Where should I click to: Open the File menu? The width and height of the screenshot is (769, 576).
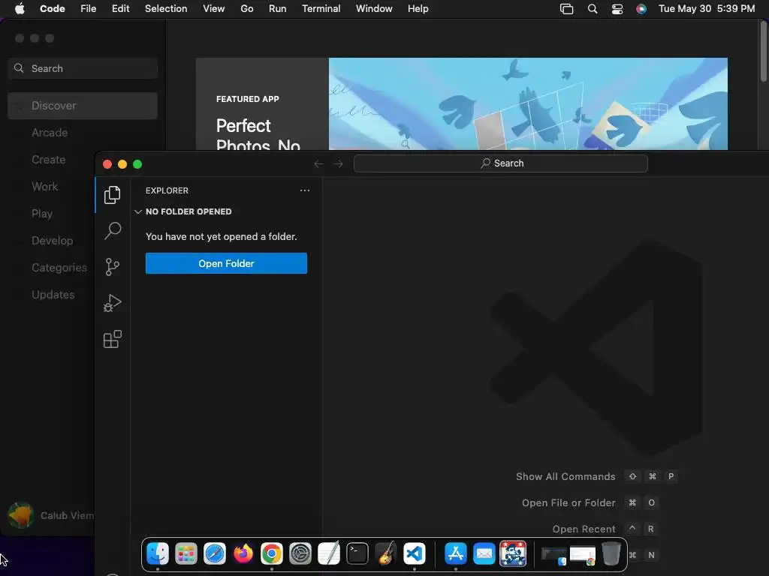click(x=89, y=9)
